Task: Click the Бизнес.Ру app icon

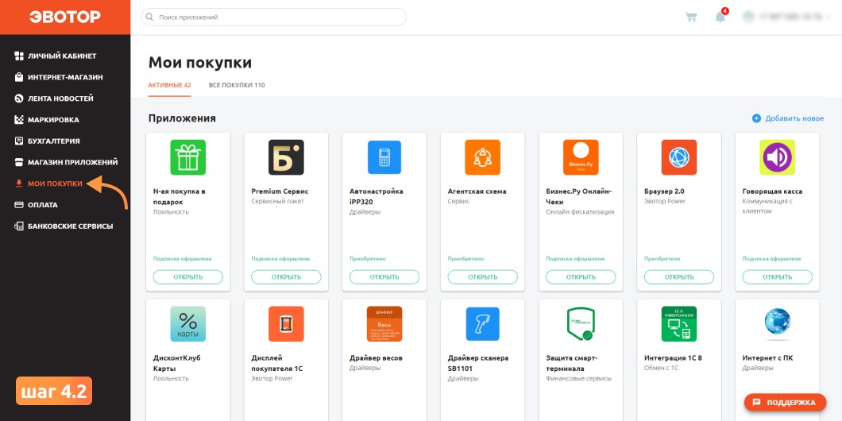Action: click(x=581, y=157)
